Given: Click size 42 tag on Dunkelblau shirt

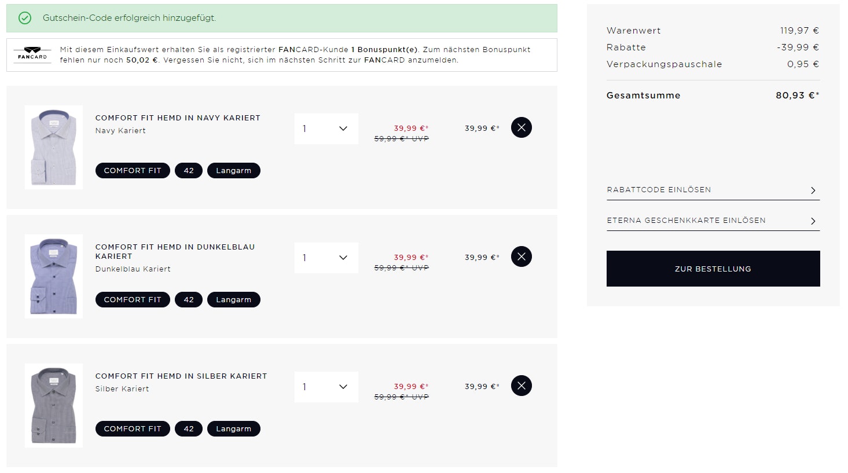Looking at the screenshot, I should (x=189, y=300).
